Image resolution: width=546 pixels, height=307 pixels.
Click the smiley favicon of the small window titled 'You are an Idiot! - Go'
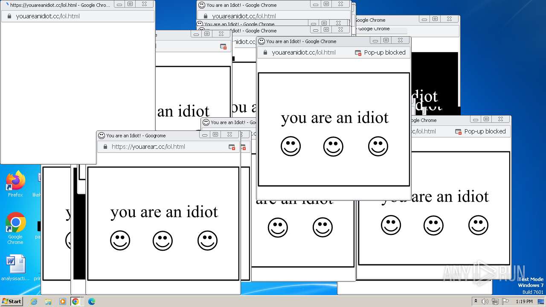click(x=206, y=122)
